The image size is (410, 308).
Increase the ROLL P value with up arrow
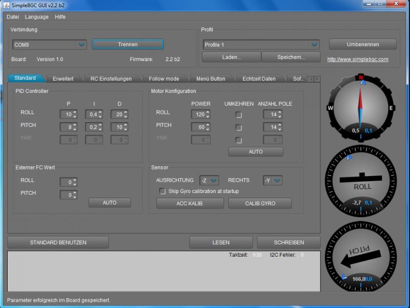pyautogui.click(x=75, y=112)
